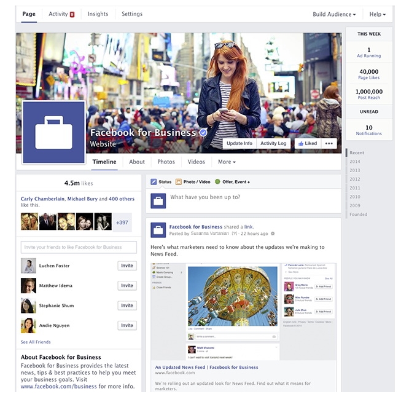Click briefcase avatar beside status composer
Image resolution: width=401 pixels, height=402 pixels.
(x=158, y=201)
